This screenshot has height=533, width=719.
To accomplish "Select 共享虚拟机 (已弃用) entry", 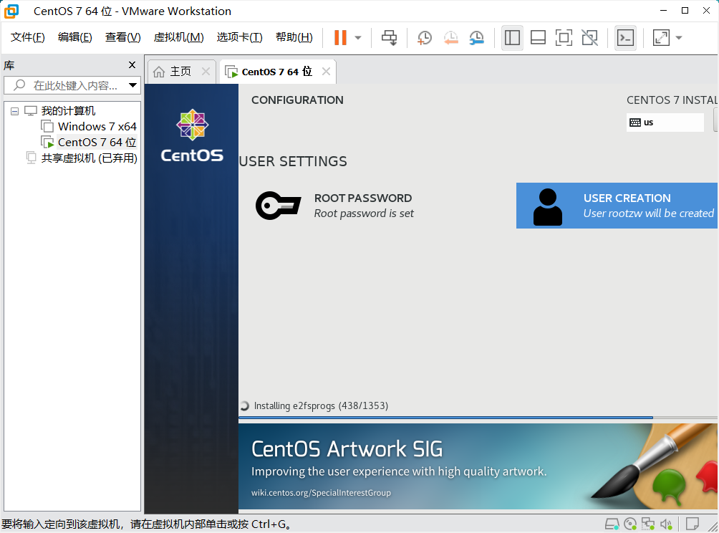I will [89, 158].
